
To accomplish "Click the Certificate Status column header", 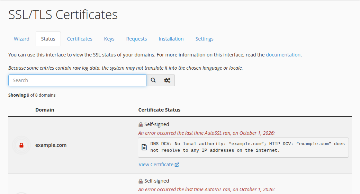I will (159, 110).
